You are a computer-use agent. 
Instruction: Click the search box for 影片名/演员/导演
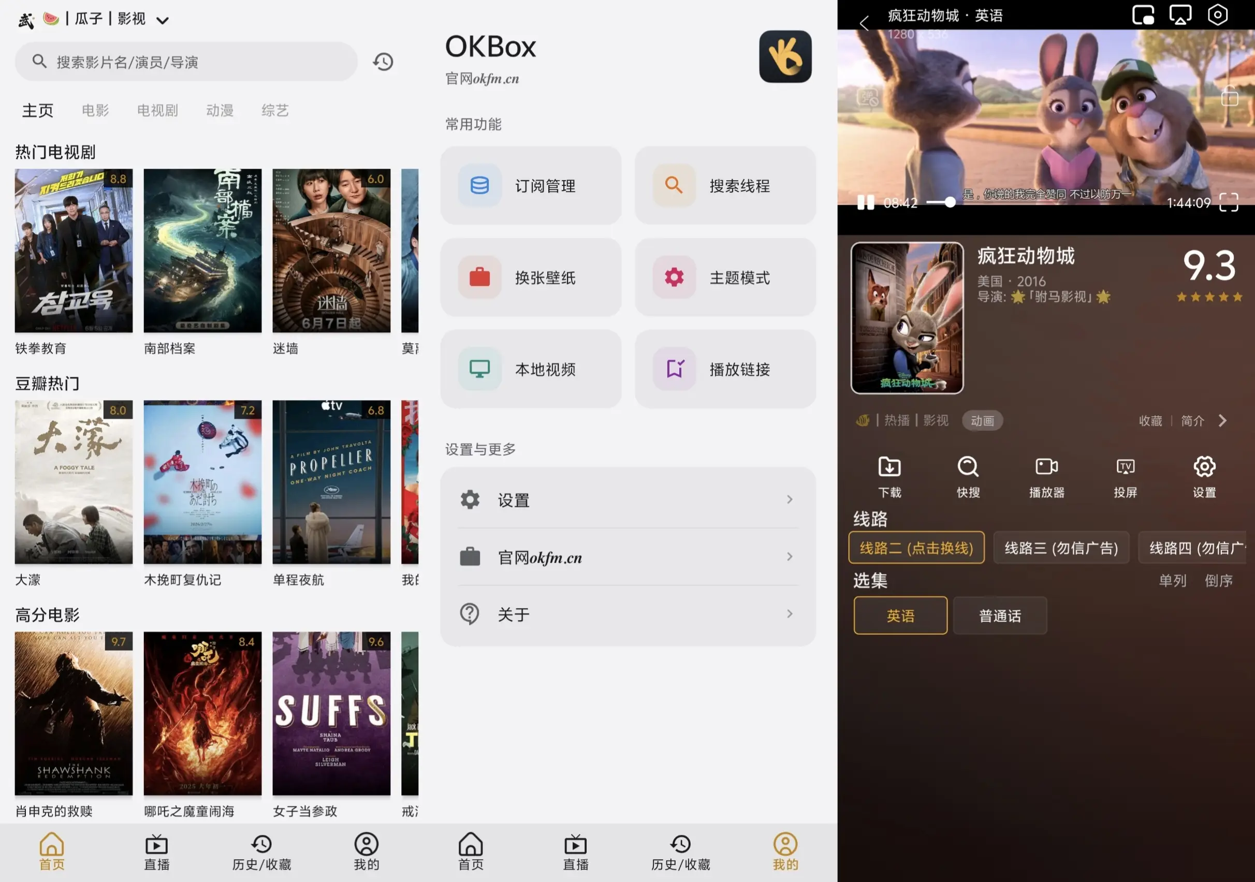coord(186,62)
